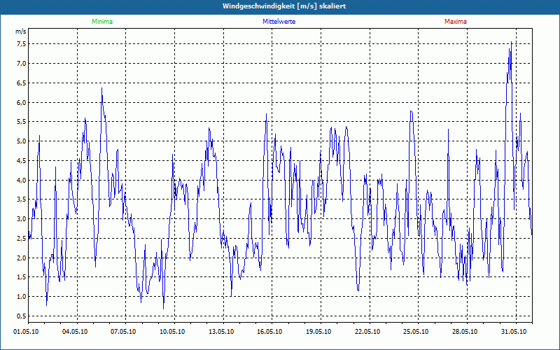Click the 31.05.10 date label

point(514,332)
